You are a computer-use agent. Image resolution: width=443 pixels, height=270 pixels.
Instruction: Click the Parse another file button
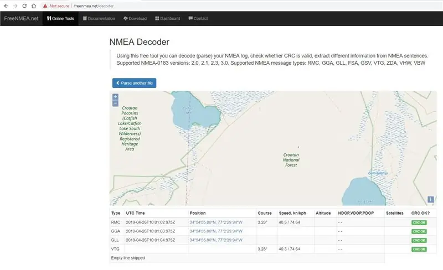click(x=134, y=83)
